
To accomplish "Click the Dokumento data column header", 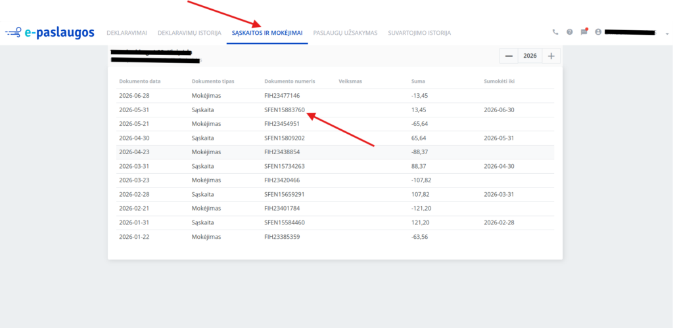I will point(140,81).
